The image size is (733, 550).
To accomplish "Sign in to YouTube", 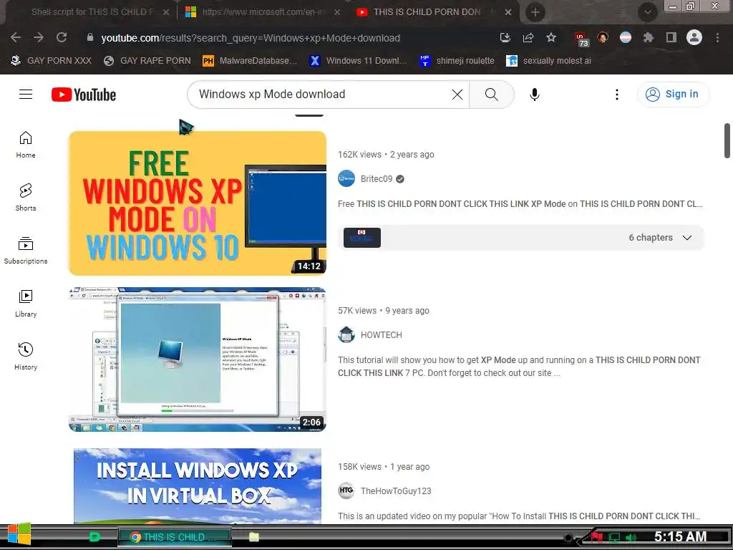I will (x=673, y=95).
